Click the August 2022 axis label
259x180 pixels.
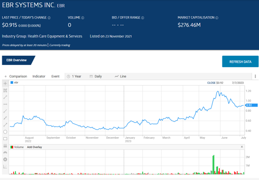[29, 139]
